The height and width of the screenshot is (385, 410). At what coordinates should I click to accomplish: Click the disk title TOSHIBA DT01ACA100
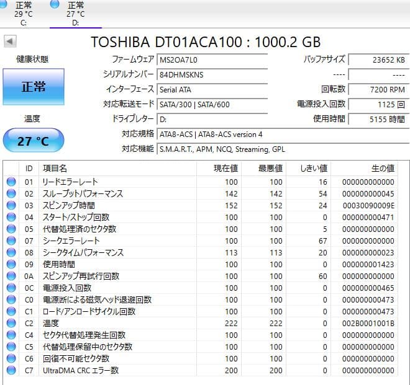coord(166,42)
